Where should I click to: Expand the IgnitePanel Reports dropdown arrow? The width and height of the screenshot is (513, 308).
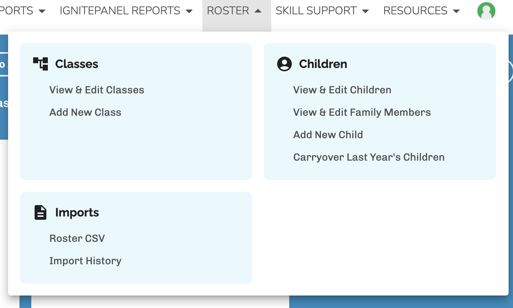coord(189,11)
